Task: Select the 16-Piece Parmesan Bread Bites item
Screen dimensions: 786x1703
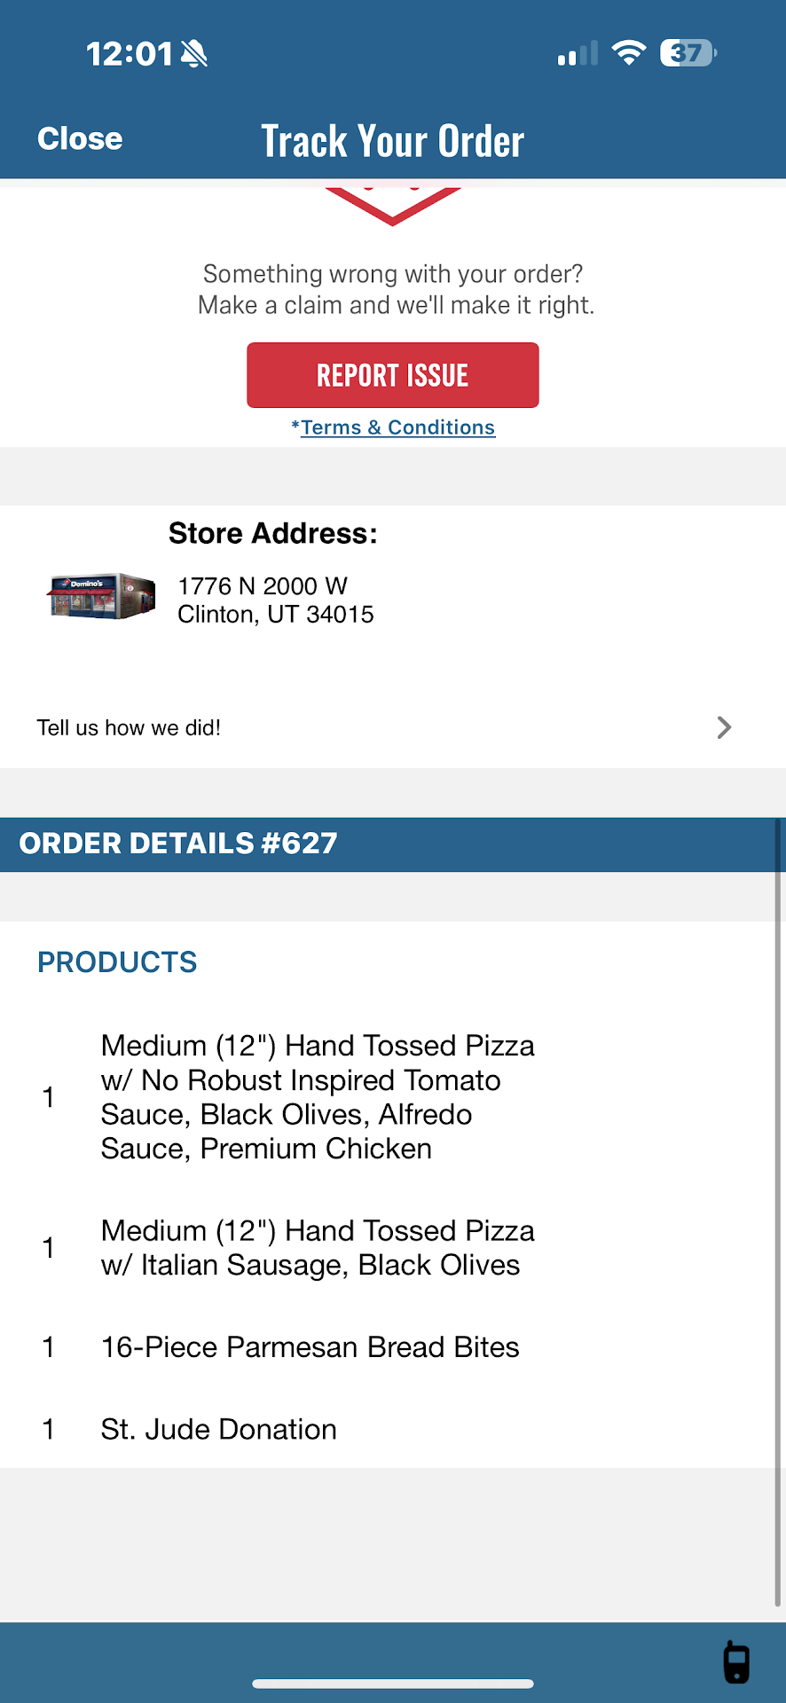Action: pyautogui.click(x=310, y=1347)
